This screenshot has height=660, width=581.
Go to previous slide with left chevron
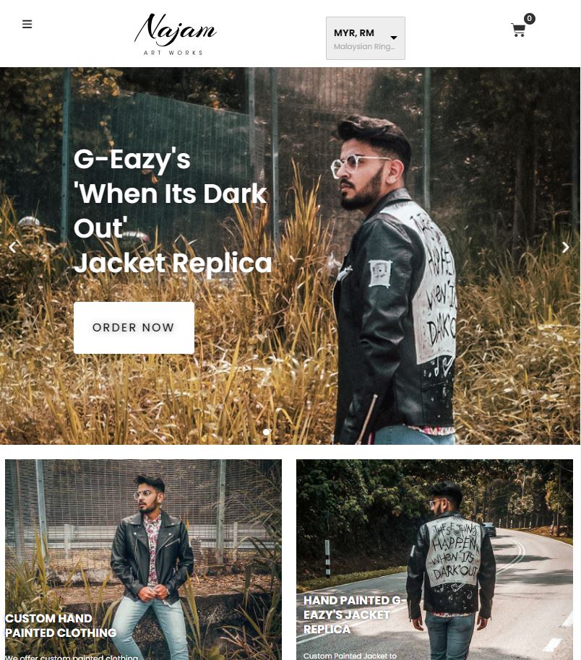tap(12, 247)
